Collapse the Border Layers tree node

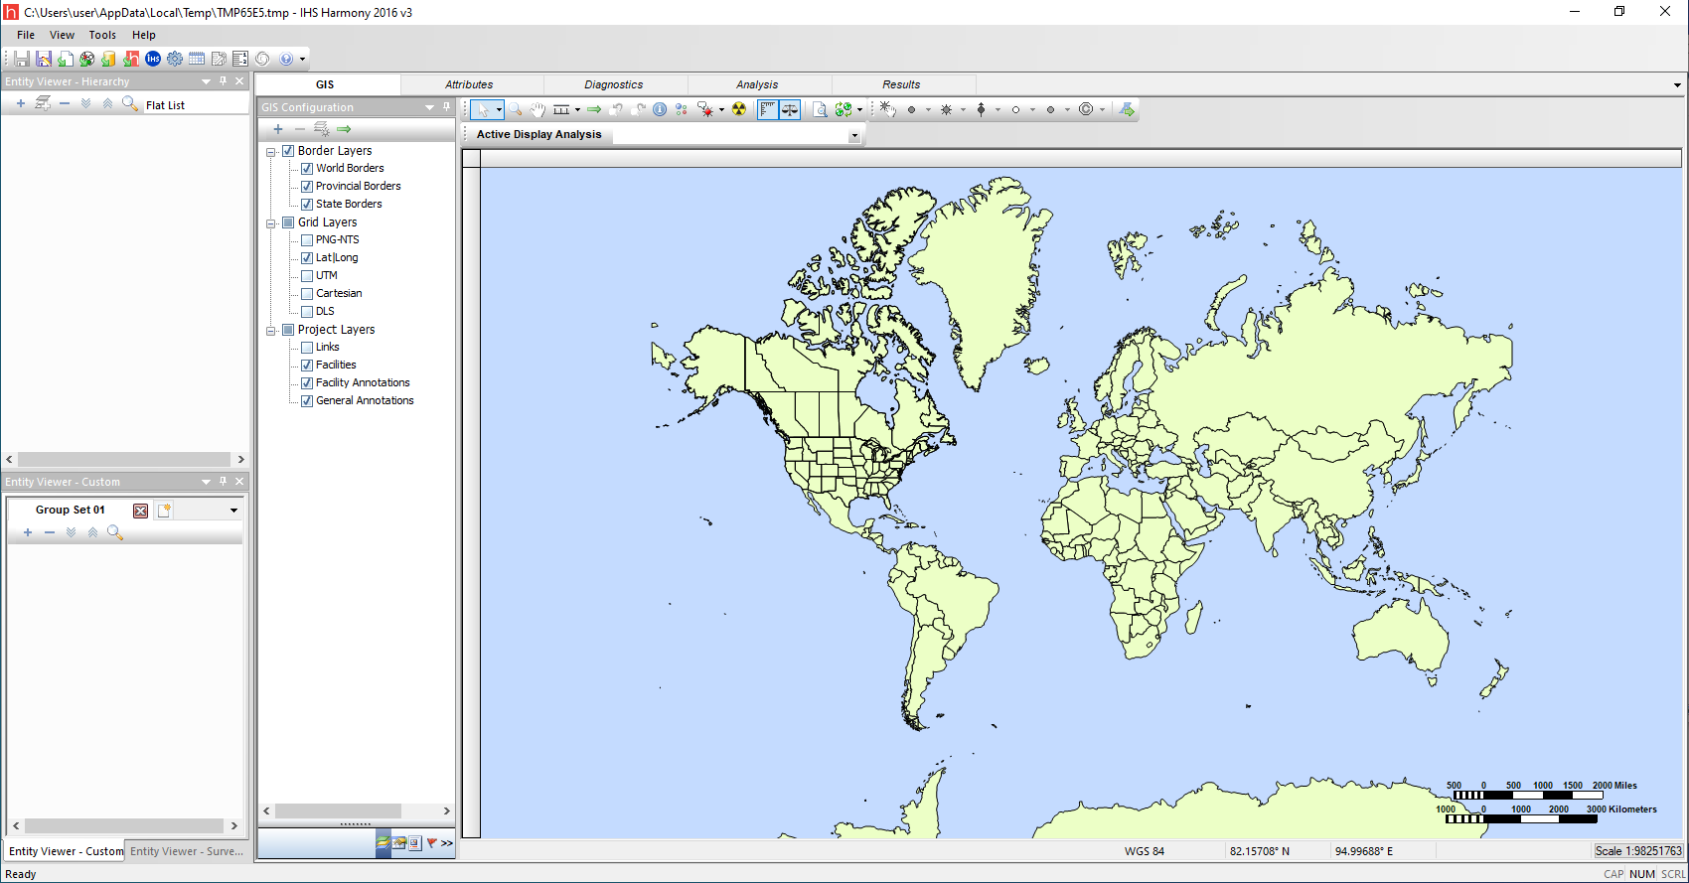pyautogui.click(x=270, y=152)
